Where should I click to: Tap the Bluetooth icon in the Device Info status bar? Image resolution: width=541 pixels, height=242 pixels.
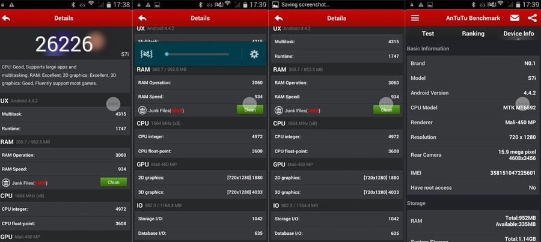(x=473, y=4)
